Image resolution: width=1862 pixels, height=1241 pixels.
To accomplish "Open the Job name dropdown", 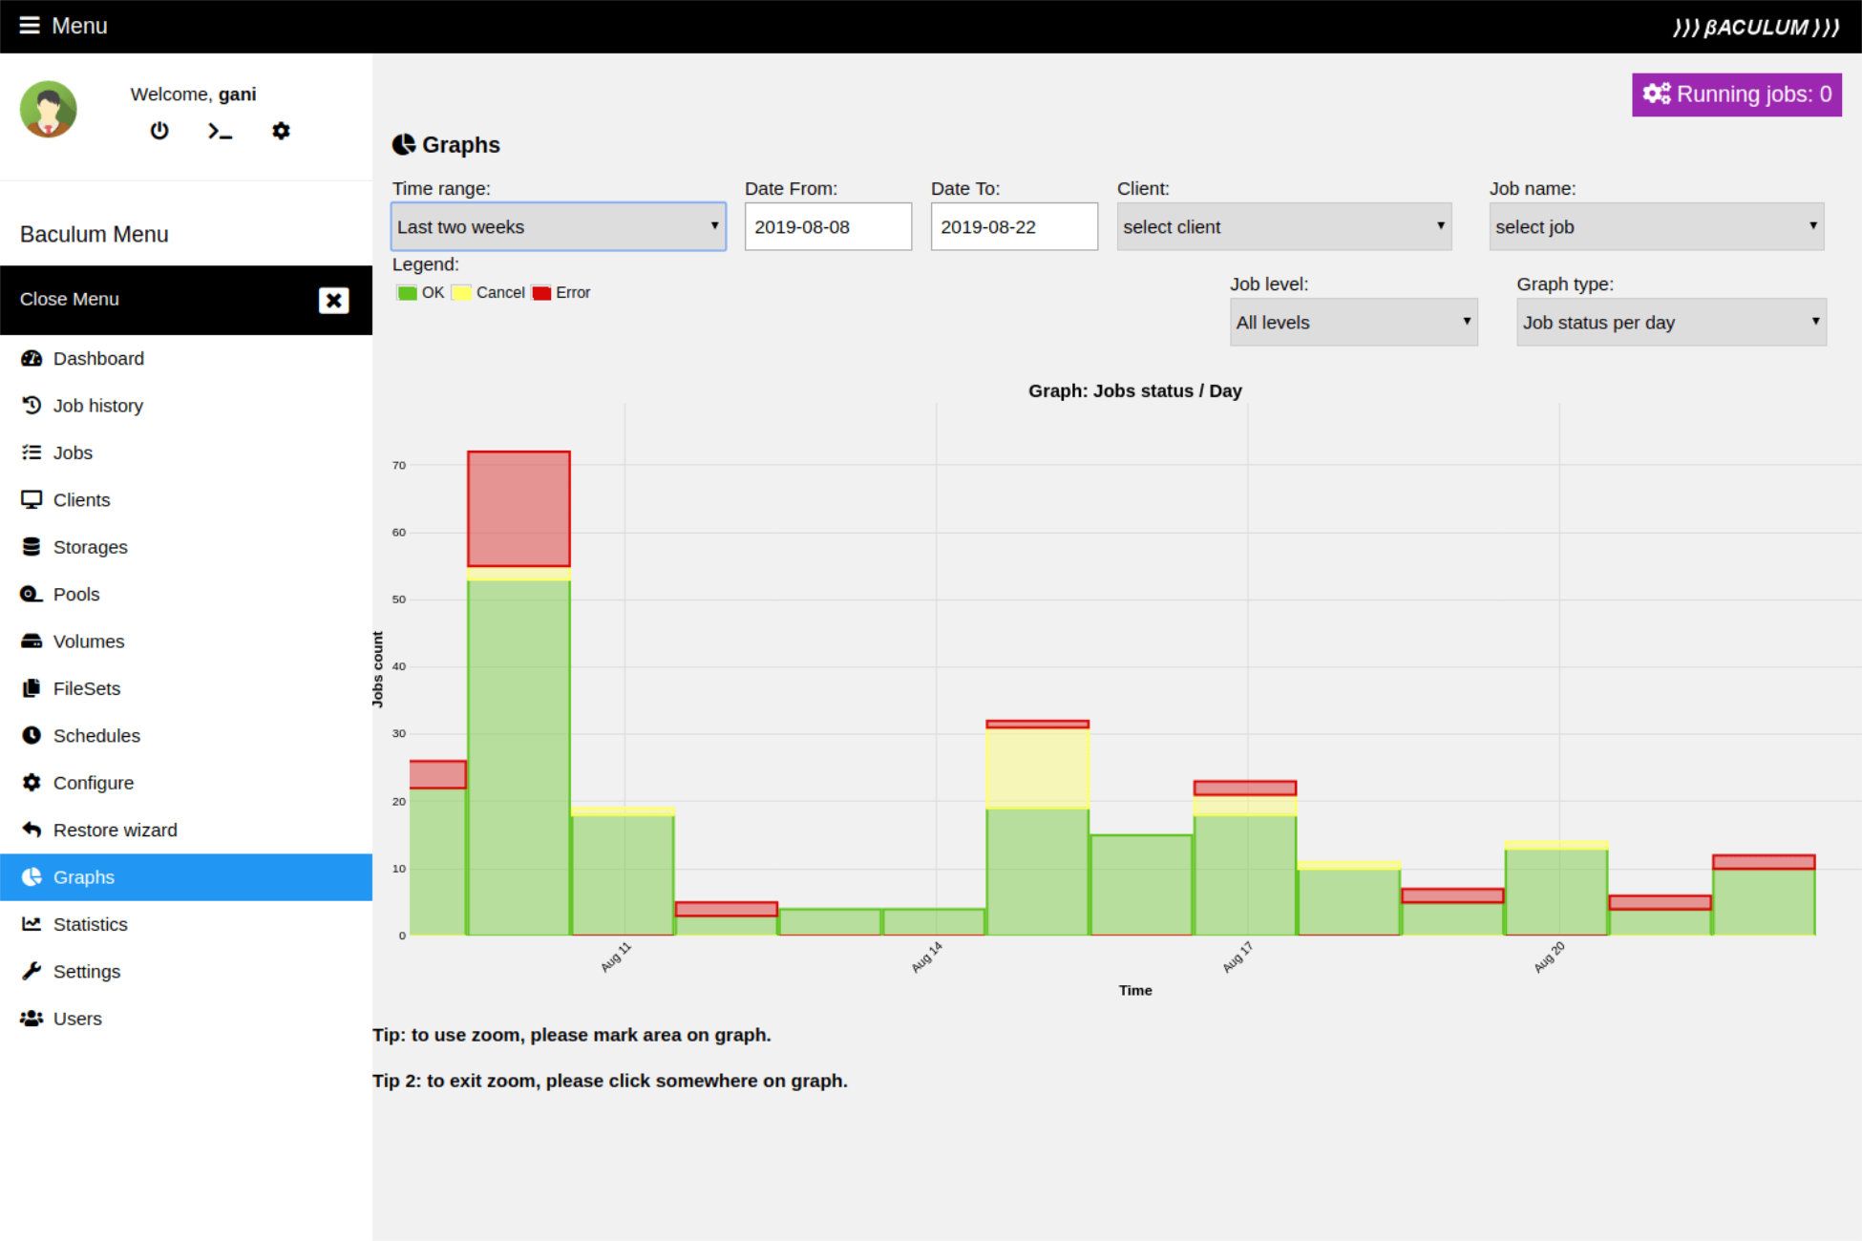I will pyautogui.click(x=1656, y=227).
